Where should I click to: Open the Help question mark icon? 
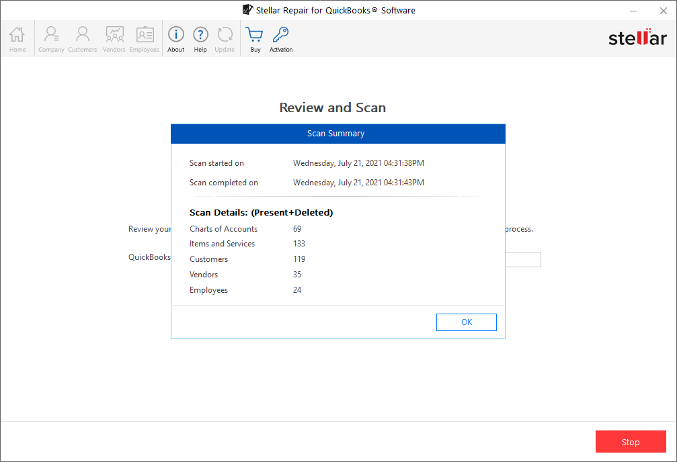pyautogui.click(x=200, y=39)
